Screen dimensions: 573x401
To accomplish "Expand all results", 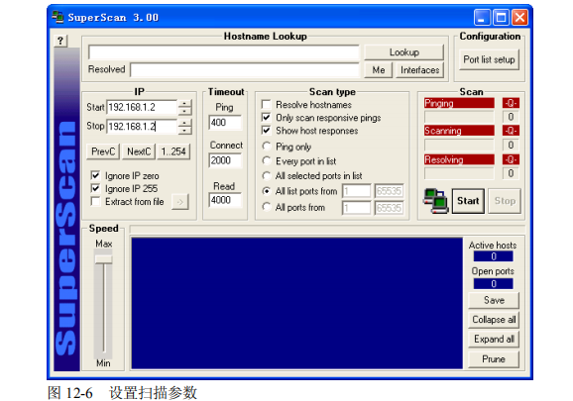I will tap(494, 340).
